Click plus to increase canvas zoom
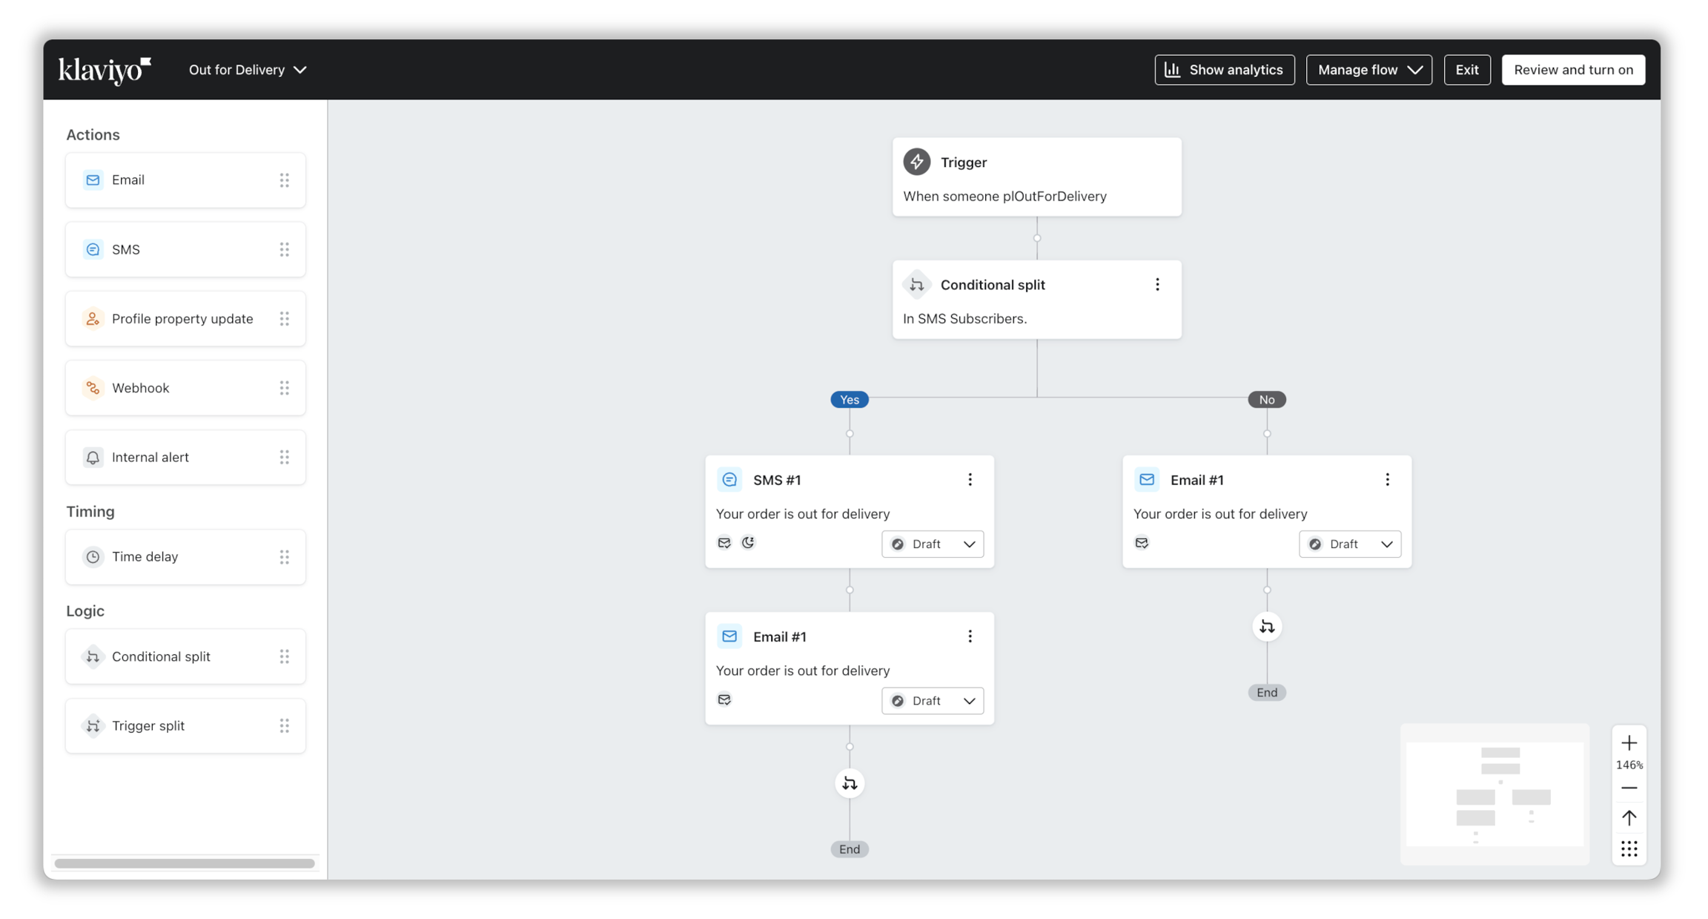 click(1629, 742)
